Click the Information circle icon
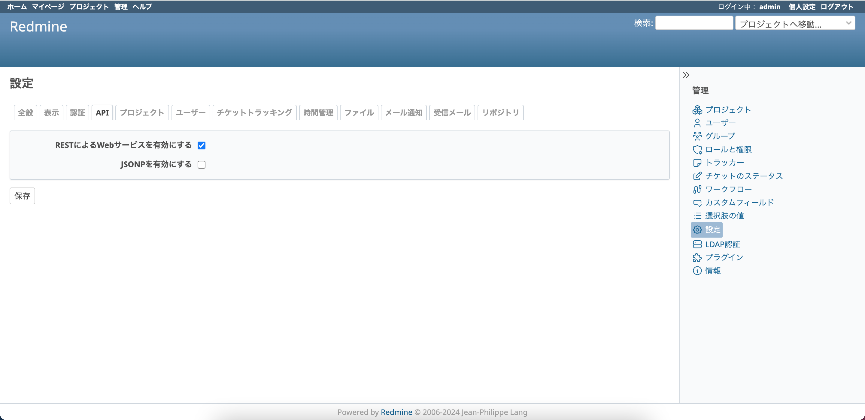Screen dimensions: 865x420 tap(697, 271)
